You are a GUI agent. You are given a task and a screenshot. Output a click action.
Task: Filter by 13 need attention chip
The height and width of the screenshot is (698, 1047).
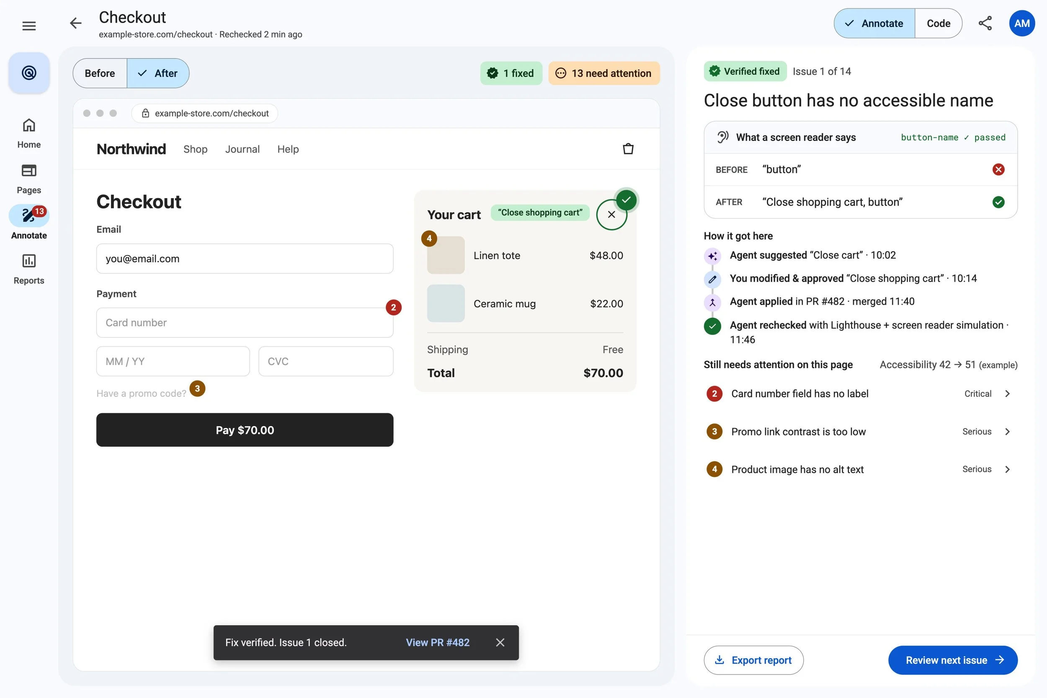point(604,73)
